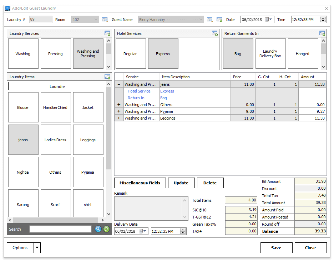Select the Washing laundry service tile

click(x=23, y=53)
